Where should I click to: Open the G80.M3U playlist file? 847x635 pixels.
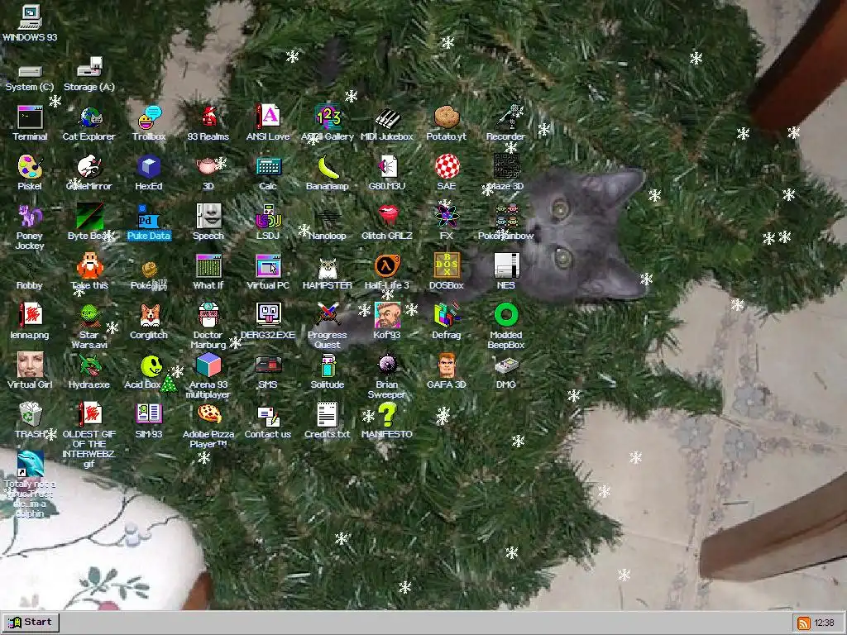point(387,167)
